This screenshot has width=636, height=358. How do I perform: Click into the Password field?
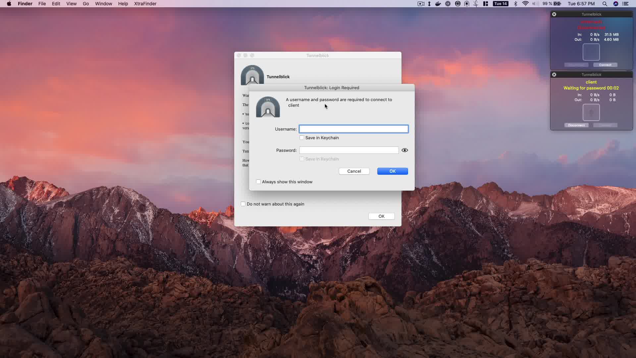(x=349, y=150)
